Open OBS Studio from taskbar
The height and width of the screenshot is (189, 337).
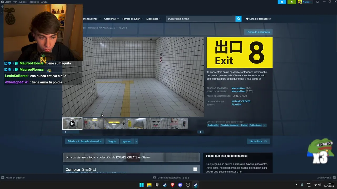(x=188, y=185)
